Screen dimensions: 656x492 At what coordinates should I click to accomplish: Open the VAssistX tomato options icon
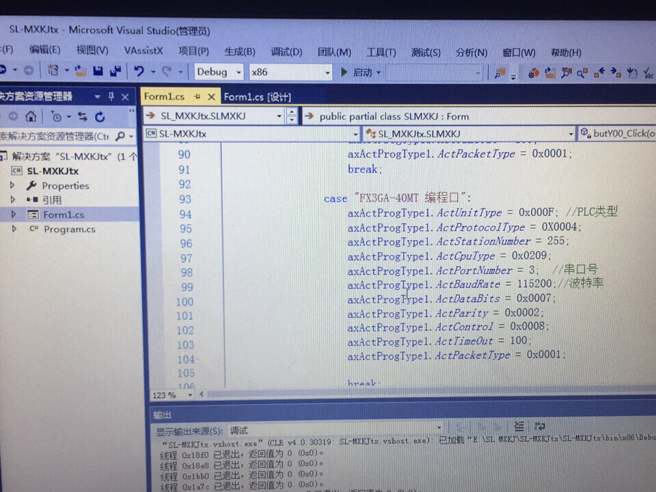534,73
